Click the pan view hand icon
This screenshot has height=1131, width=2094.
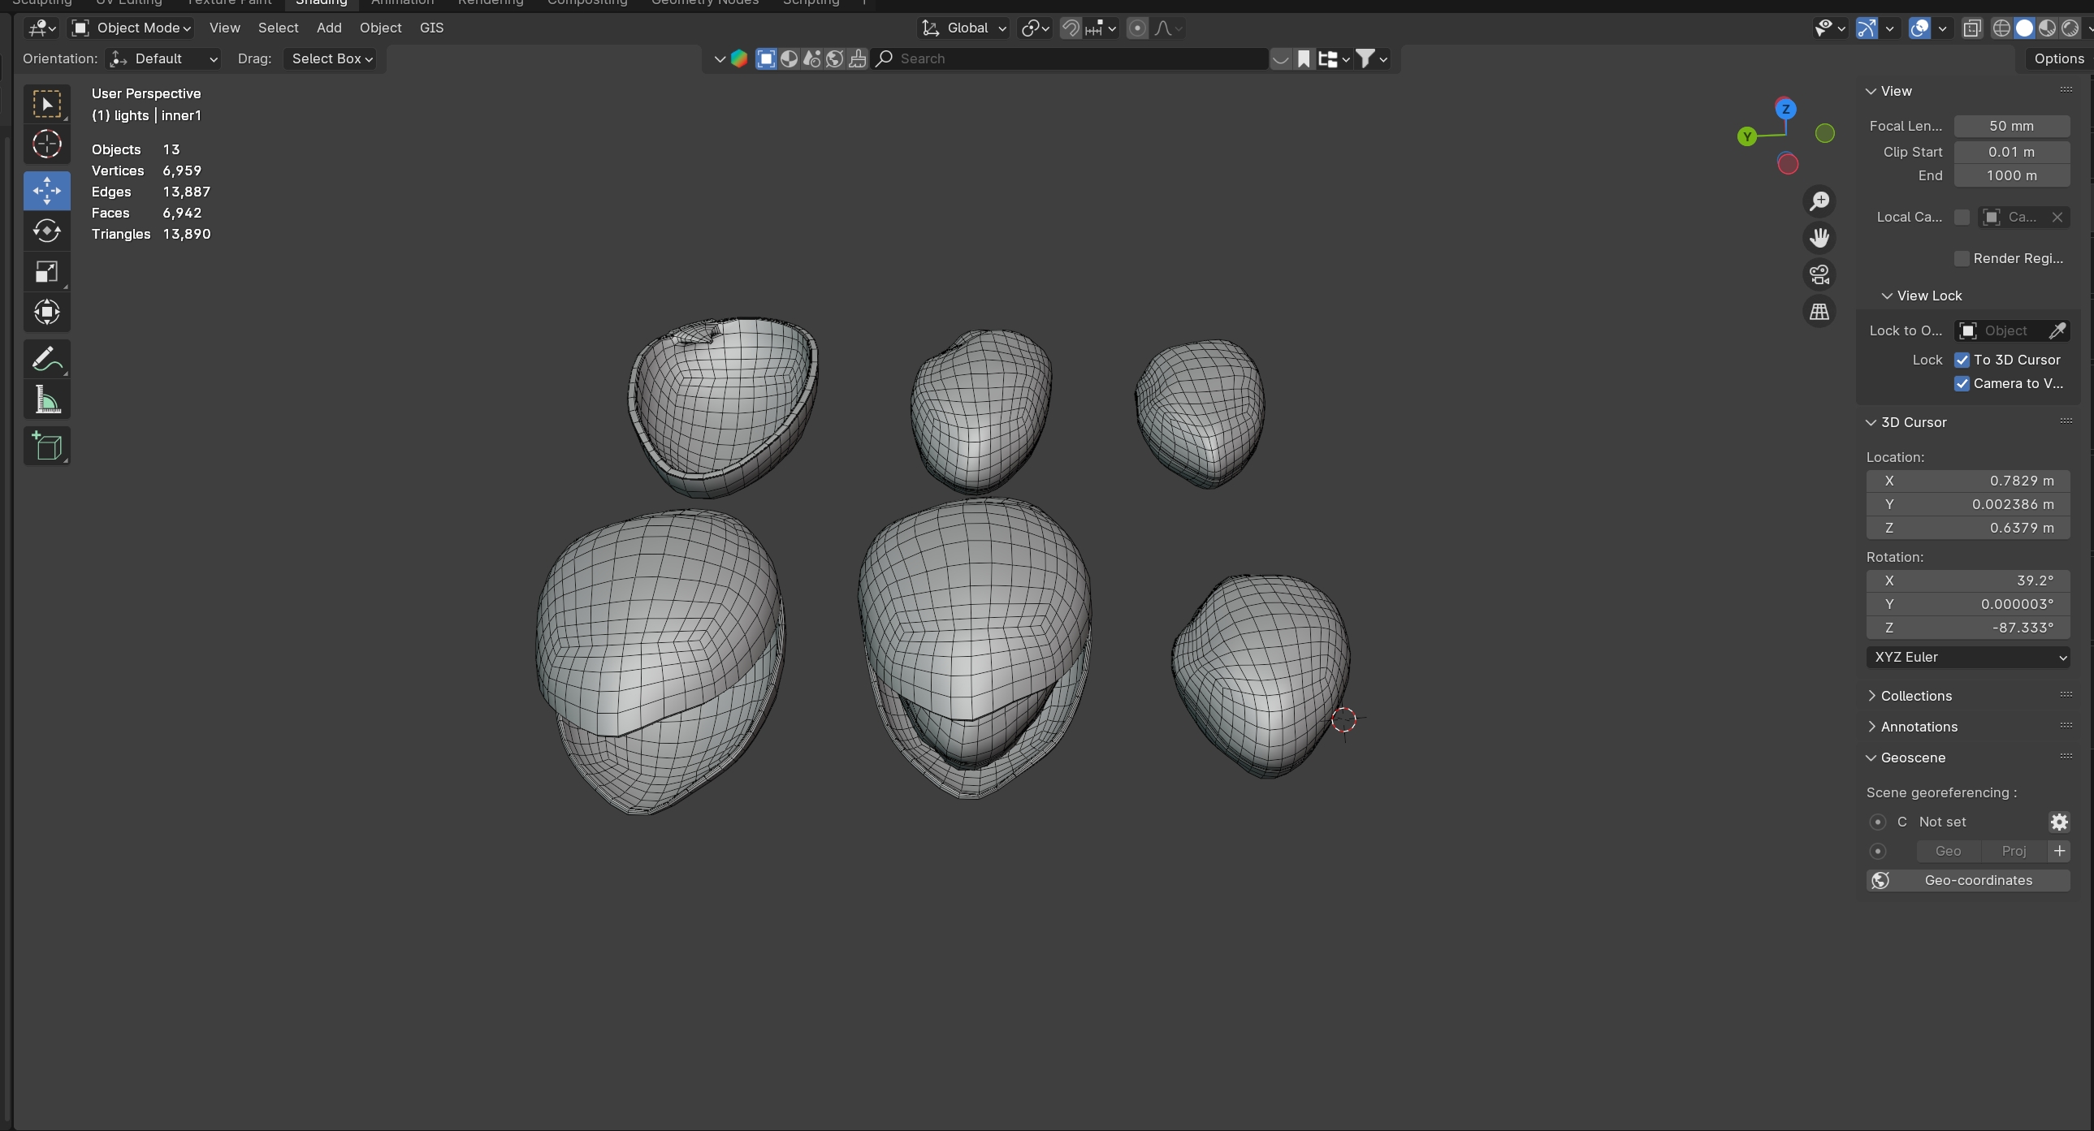tap(1819, 238)
